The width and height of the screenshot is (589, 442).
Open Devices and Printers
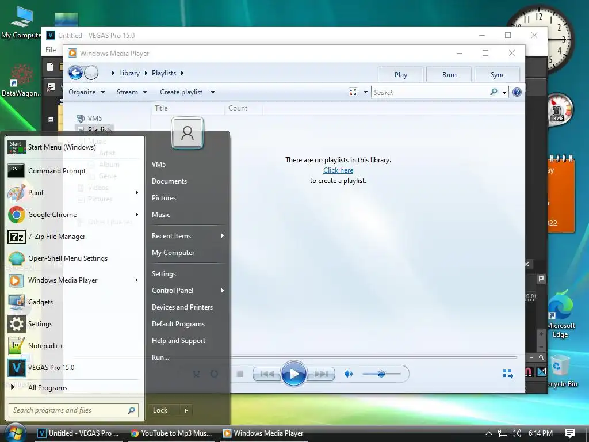click(x=182, y=307)
